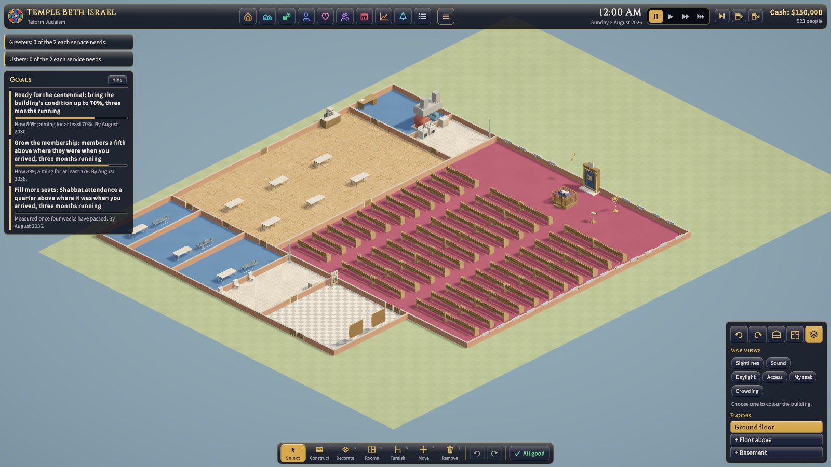Image resolution: width=831 pixels, height=467 pixels.
Task: Click the skip to next event icon
Action: (x=721, y=16)
